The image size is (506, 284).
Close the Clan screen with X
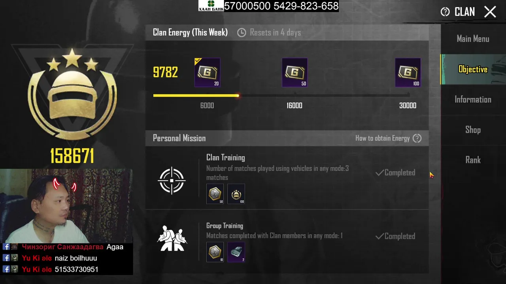click(490, 12)
